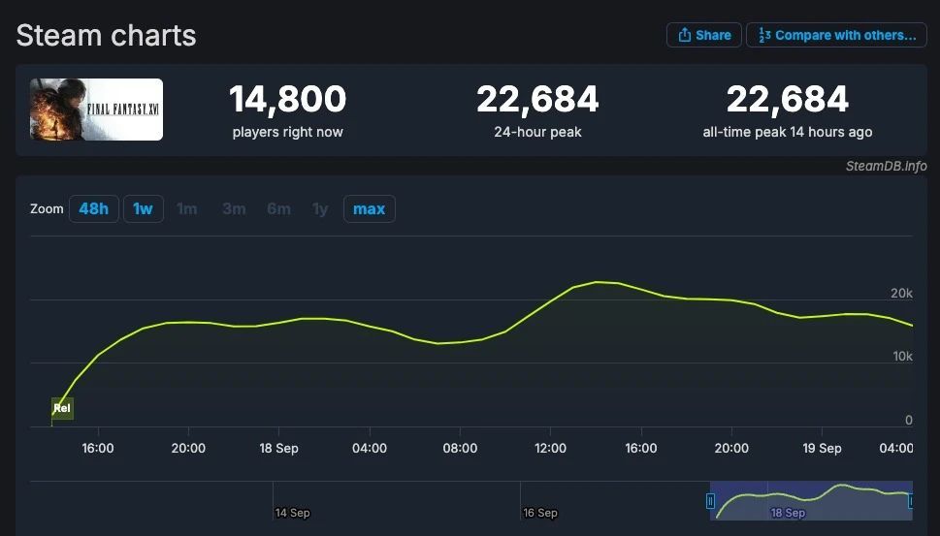Click the 12:00 axis label
This screenshot has height=536, width=940.
(x=550, y=449)
